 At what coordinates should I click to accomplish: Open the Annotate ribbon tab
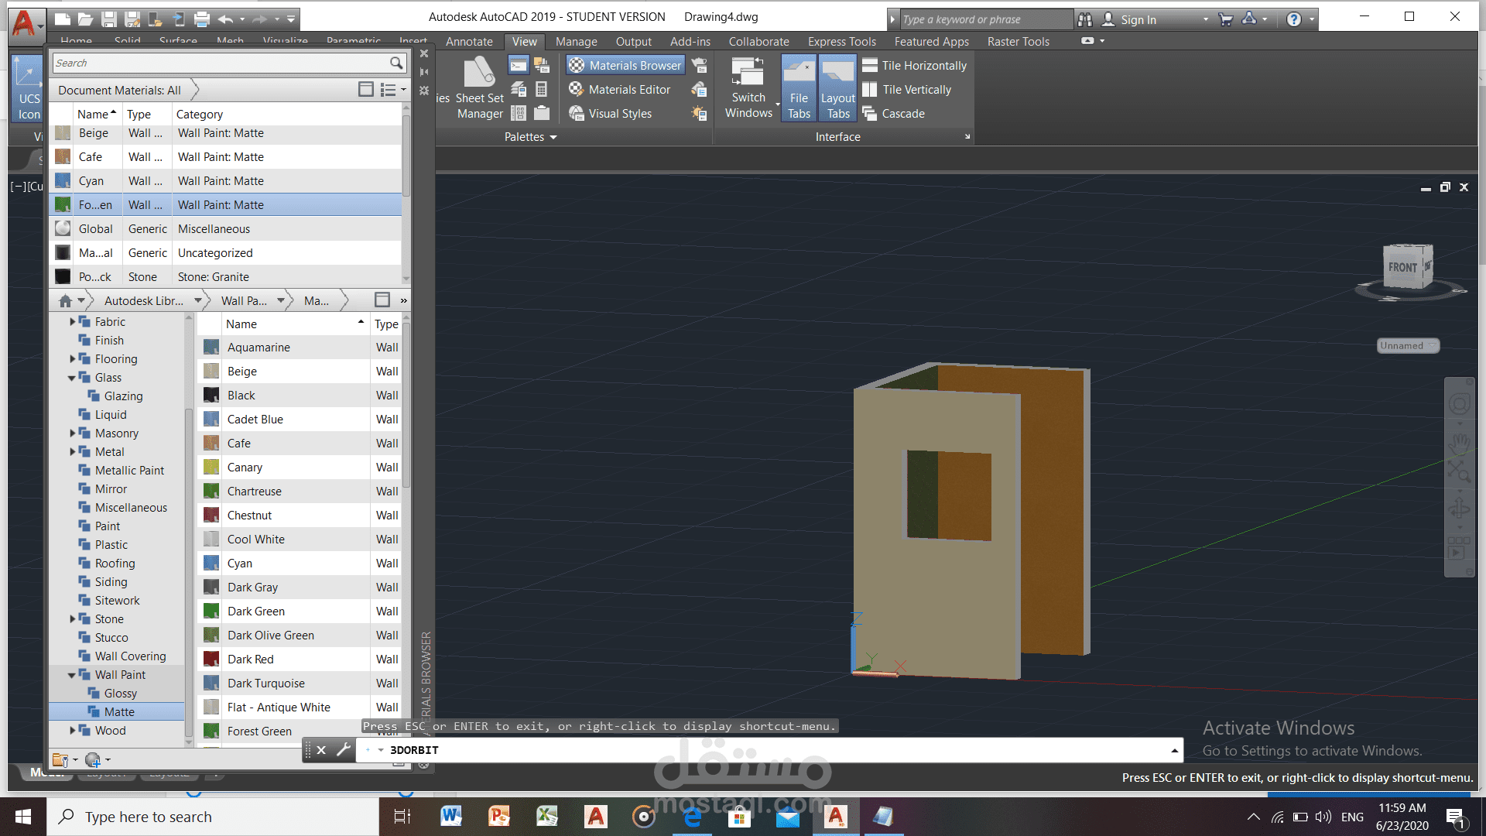468,41
